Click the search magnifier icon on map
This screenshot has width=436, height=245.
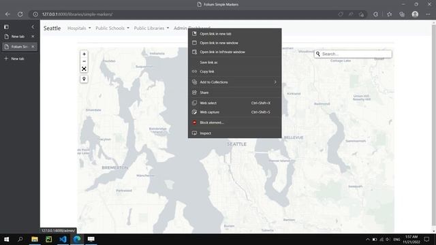click(318, 54)
